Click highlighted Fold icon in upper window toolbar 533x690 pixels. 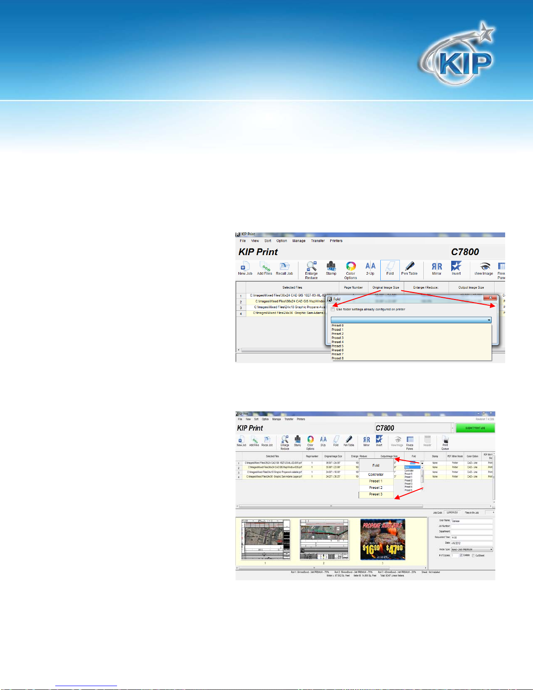pos(390,270)
